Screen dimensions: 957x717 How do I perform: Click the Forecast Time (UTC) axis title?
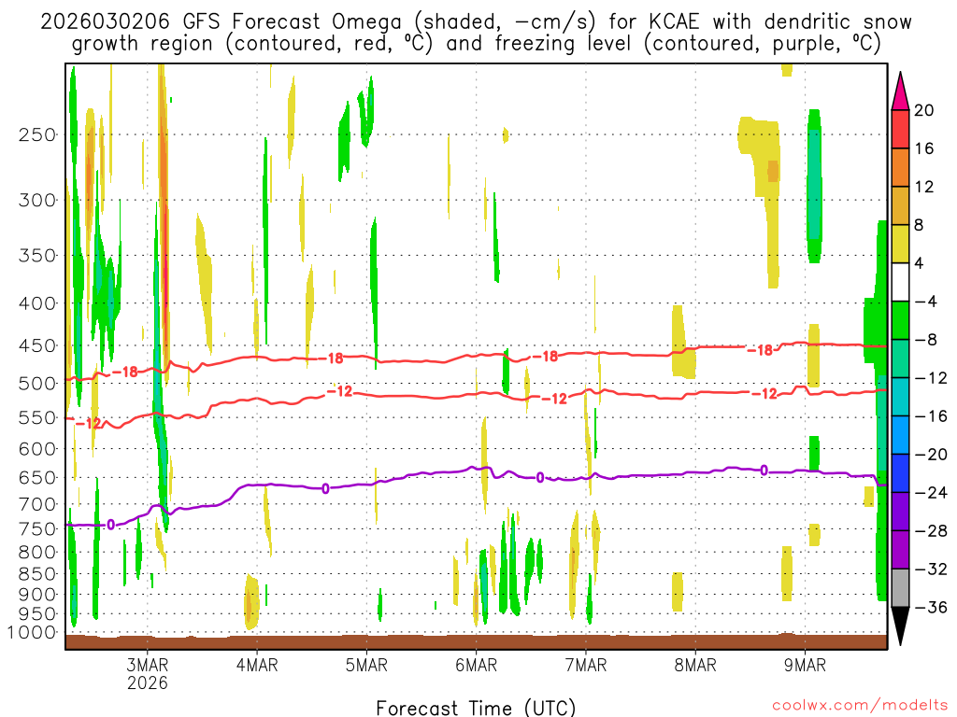pyautogui.click(x=476, y=708)
